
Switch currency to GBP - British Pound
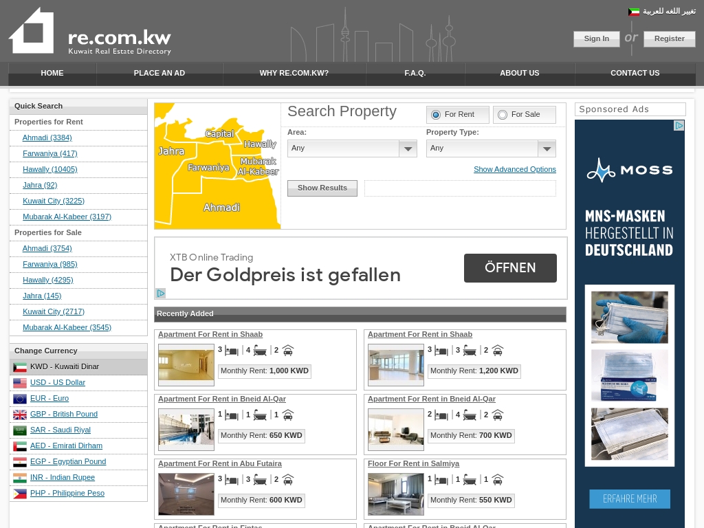64,414
